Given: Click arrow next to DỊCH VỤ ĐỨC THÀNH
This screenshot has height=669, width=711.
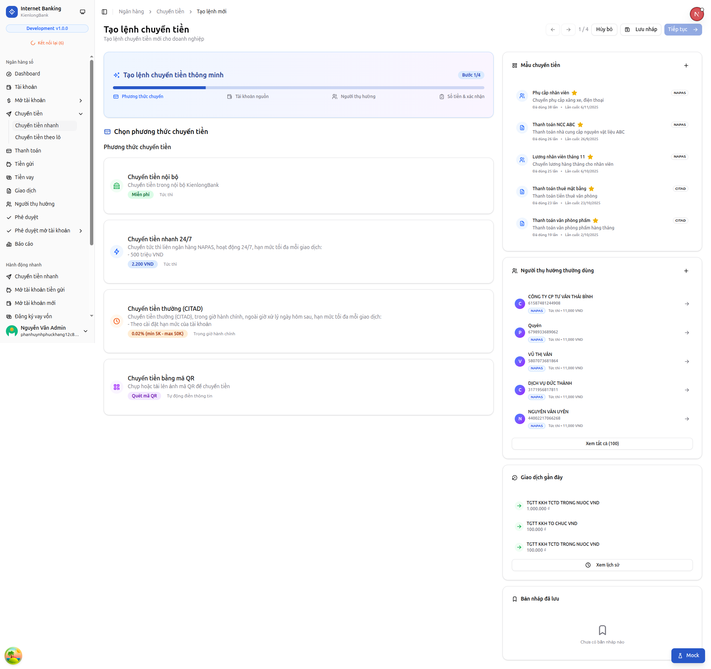Looking at the screenshot, I should 687,390.
